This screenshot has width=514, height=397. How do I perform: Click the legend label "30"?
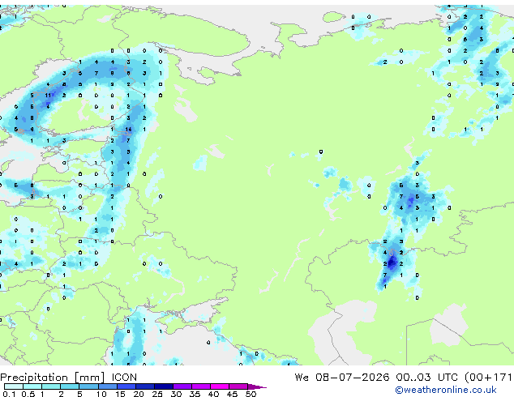[x=176, y=394]
